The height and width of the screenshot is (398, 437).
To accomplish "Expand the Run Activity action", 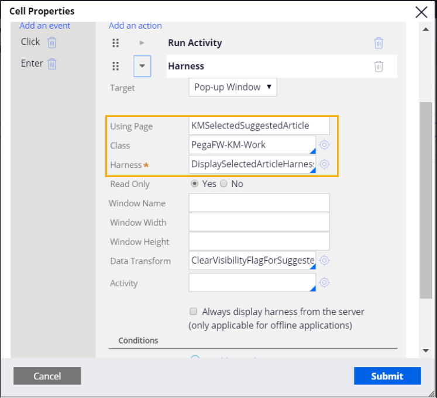I will coord(142,43).
